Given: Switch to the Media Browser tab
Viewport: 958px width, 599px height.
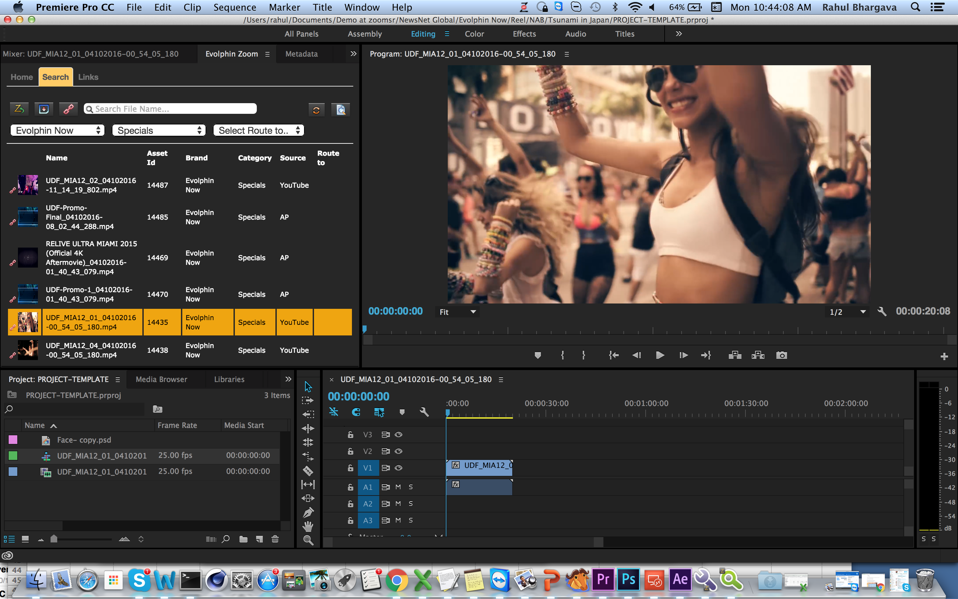Looking at the screenshot, I should 161,379.
